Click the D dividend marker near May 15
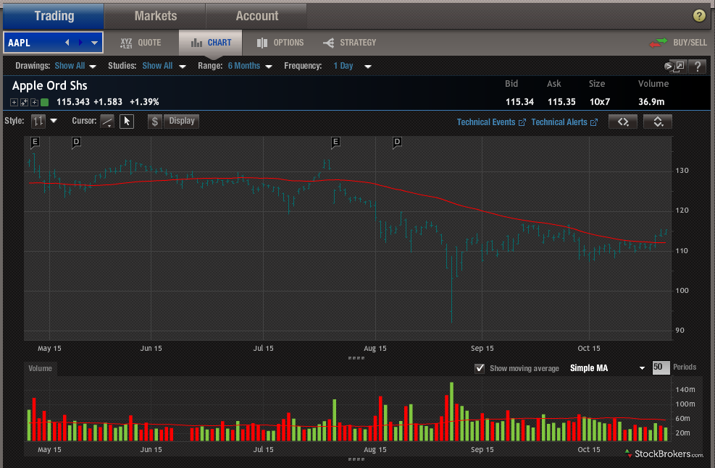 (x=76, y=142)
